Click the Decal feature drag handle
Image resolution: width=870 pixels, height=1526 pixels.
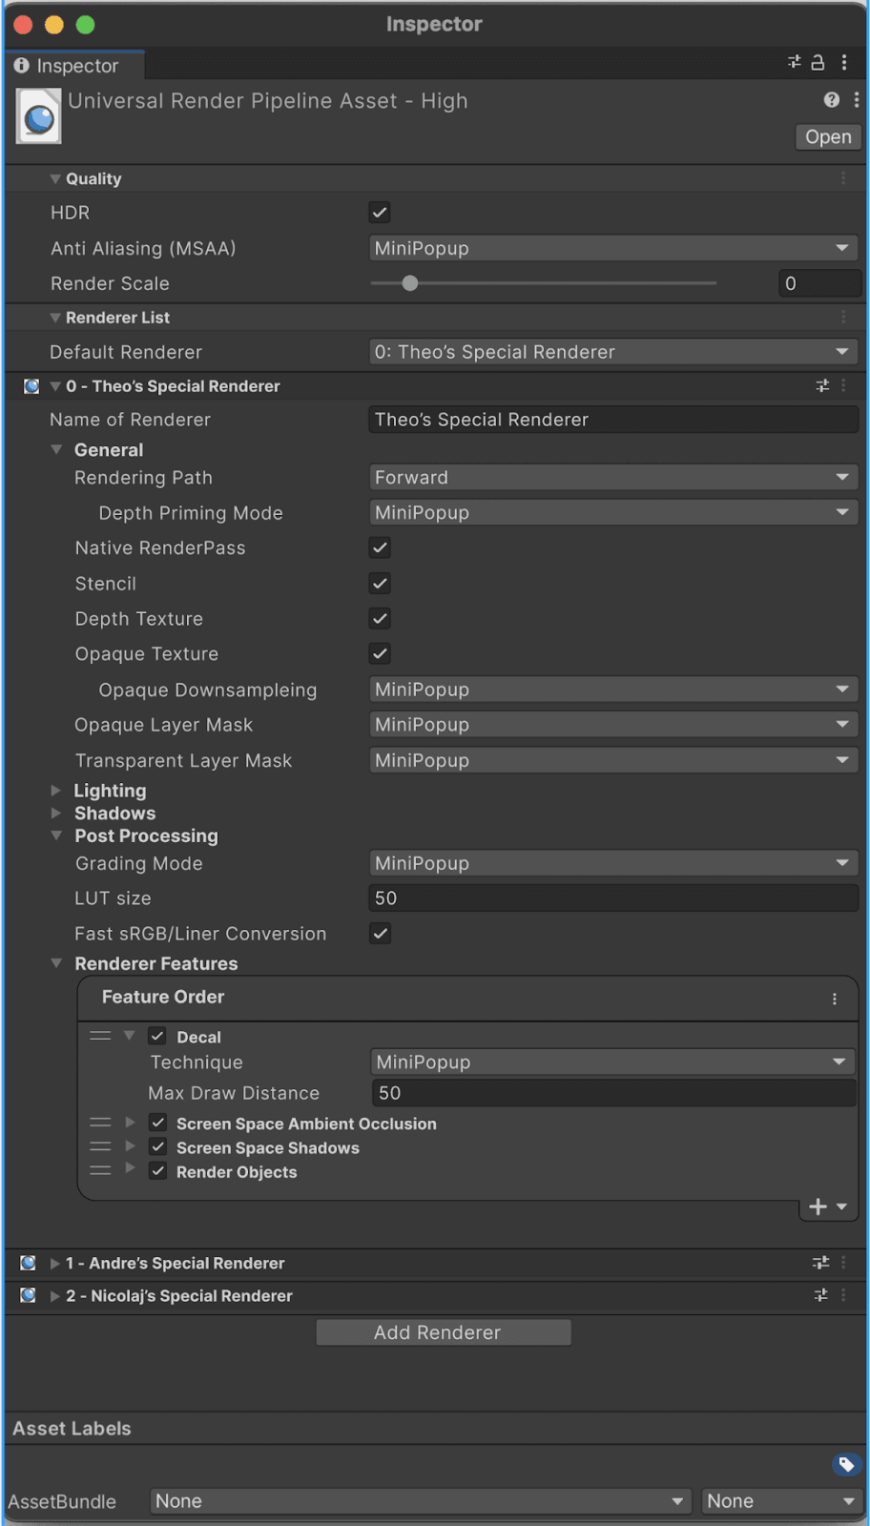coord(100,1036)
